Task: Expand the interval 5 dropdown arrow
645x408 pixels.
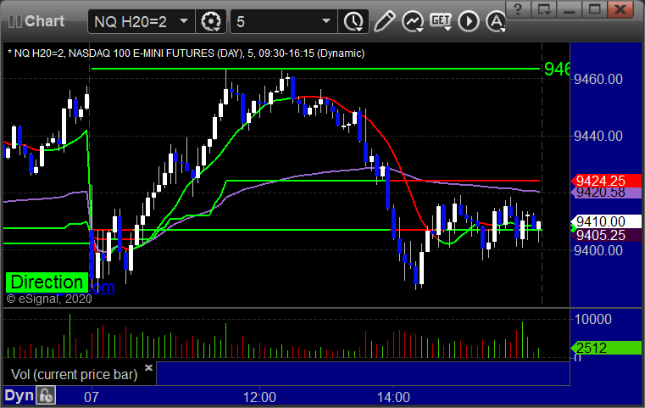Action: (x=326, y=20)
